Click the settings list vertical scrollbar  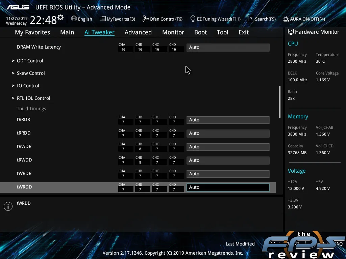coord(280,102)
